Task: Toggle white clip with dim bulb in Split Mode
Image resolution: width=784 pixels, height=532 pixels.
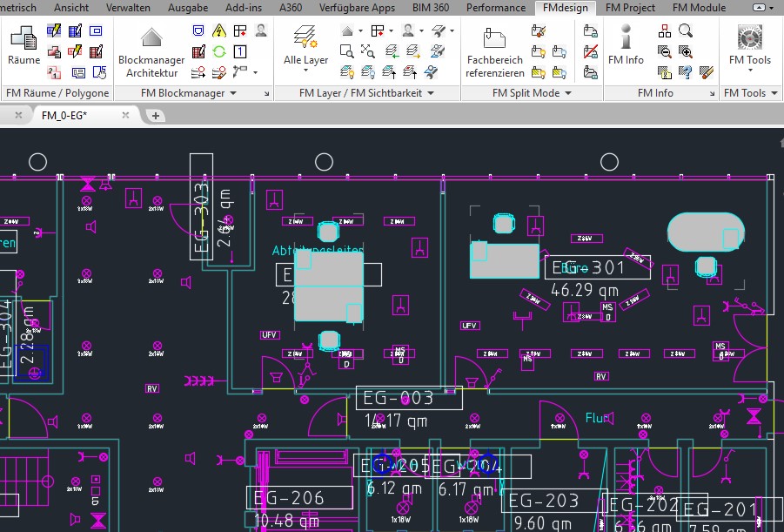Action: tap(559, 51)
